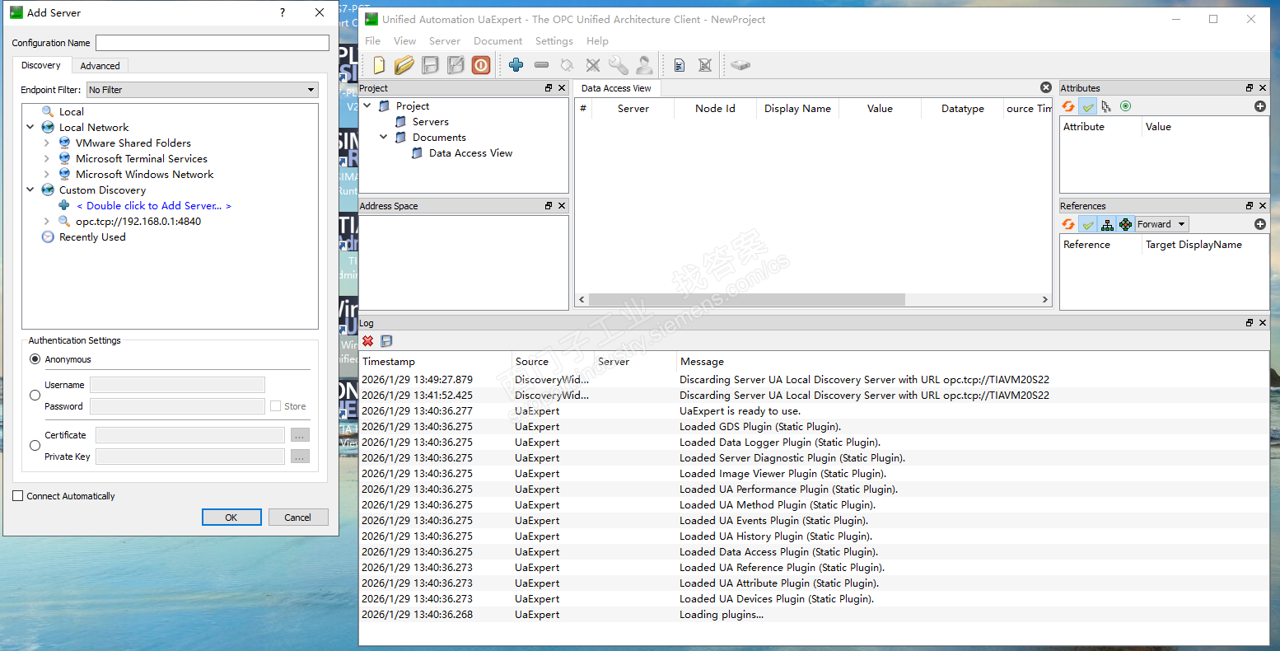This screenshot has height=651, width=1280.
Task: Close the Data Access View tab with round X
Action: (x=1046, y=87)
